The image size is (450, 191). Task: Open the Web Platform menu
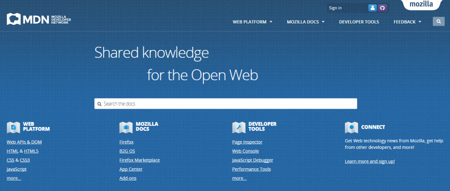tap(253, 22)
